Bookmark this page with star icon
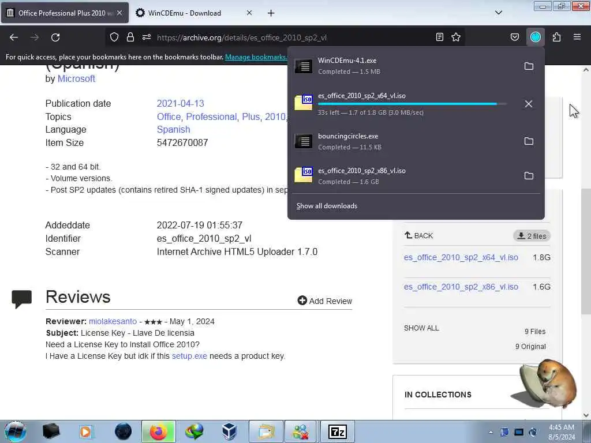Screen dimensions: 591x443 pos(456,37)
